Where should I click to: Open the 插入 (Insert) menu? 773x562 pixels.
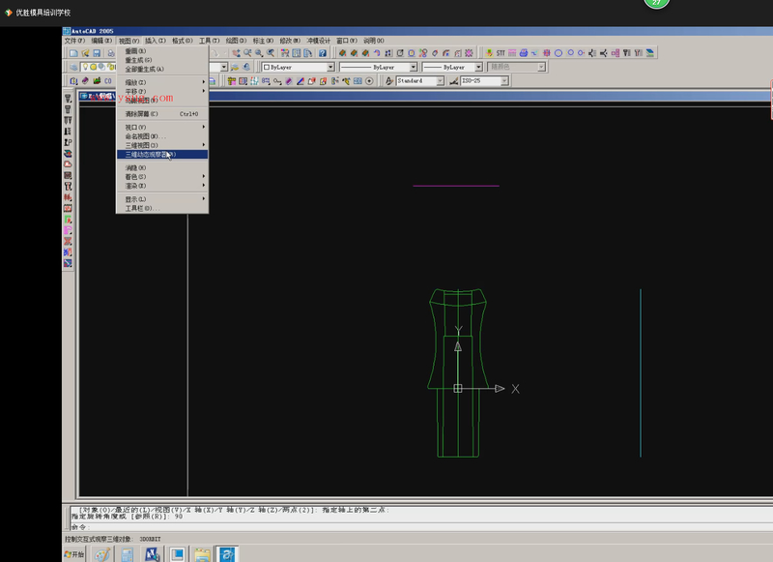tap(156, 41)
